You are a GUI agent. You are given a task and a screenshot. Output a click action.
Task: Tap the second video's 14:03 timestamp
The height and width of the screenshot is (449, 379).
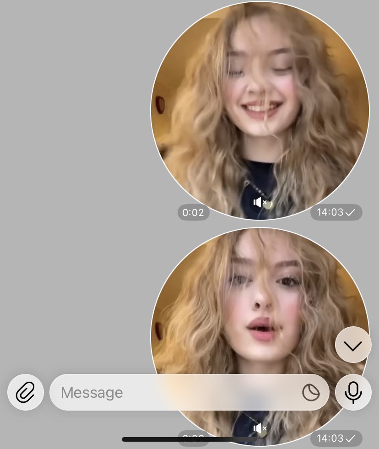click(x=336, y=438)
